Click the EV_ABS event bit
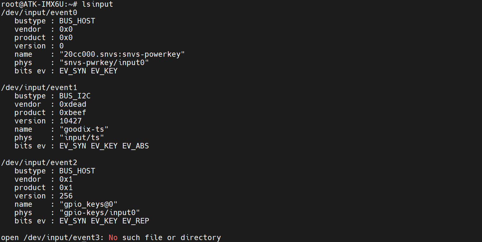482x242 pixels. pyautogui.click(x=136, y=146)
